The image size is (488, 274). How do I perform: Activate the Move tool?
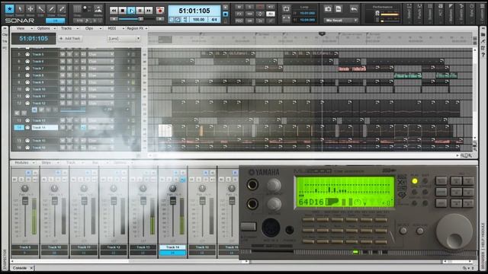pyautogui.click(x=30, y=8)
